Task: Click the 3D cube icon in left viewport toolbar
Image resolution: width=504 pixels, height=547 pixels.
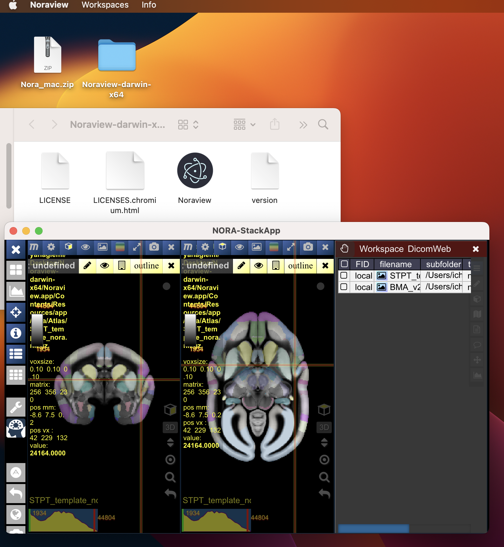Action: click(68, 247)
